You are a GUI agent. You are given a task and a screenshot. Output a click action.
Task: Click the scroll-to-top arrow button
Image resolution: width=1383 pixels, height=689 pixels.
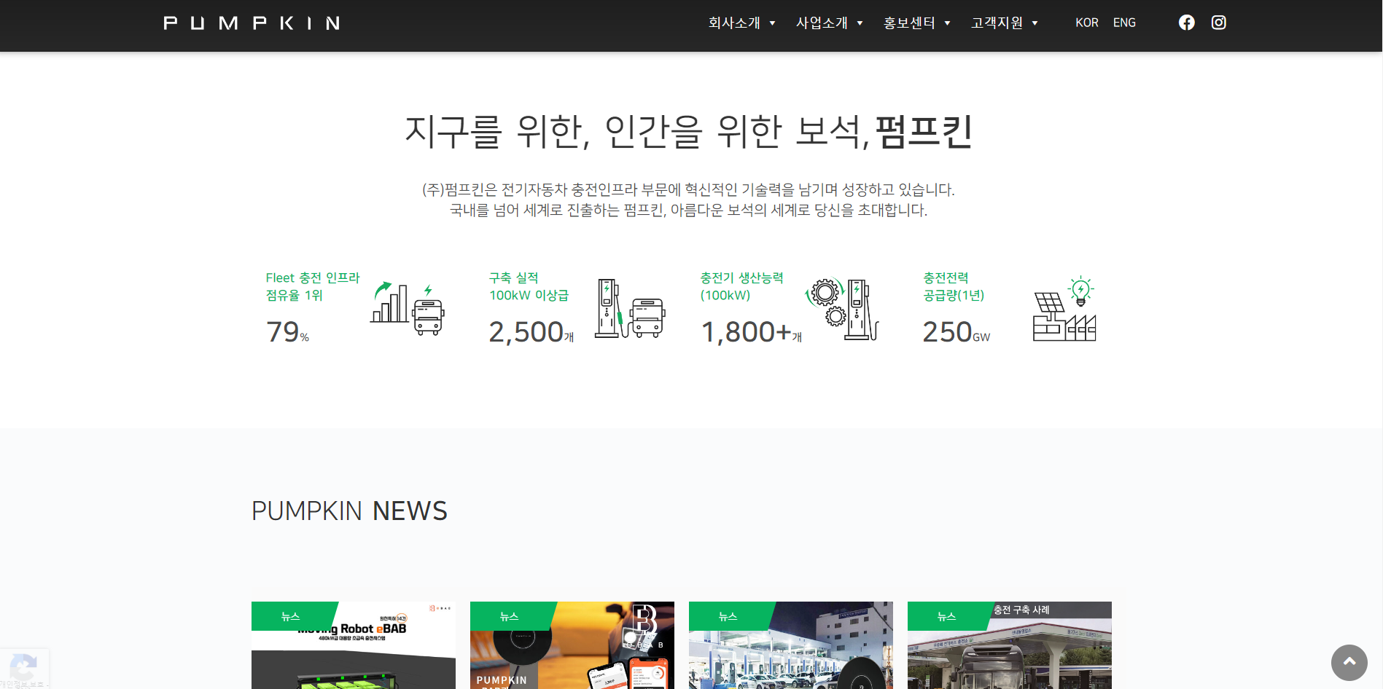click(x=1349, y=662)
